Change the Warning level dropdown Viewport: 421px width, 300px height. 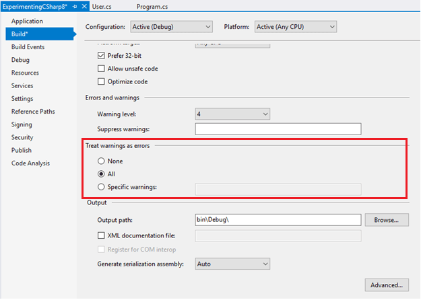click(233, 114)
